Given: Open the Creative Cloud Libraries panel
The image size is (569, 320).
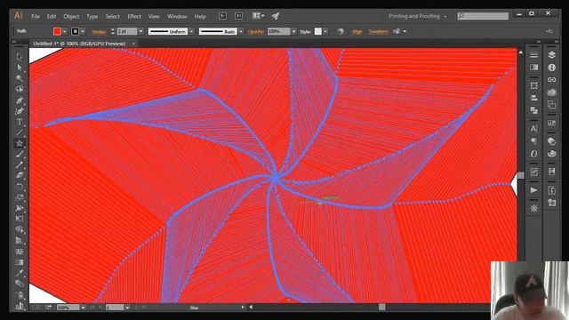Looking at the screenshot, I should (551, 92).
